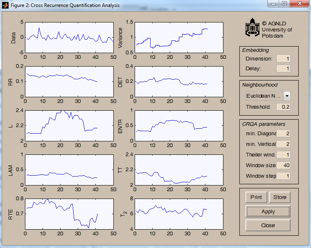Viewport: 311px width, 248px height.
Task: Click the RTE y-axis label
Action: (11, 214)
